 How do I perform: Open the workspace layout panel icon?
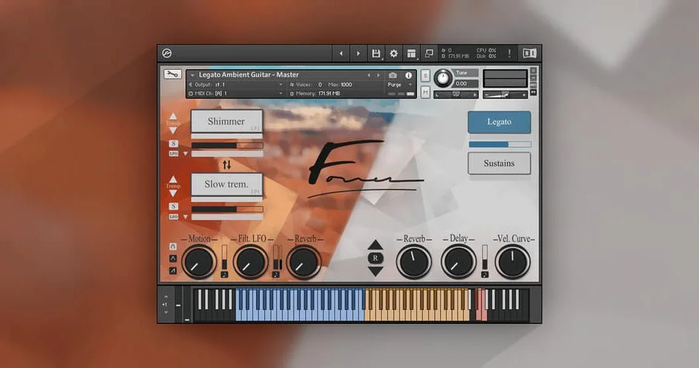click(x=411, y=54)
